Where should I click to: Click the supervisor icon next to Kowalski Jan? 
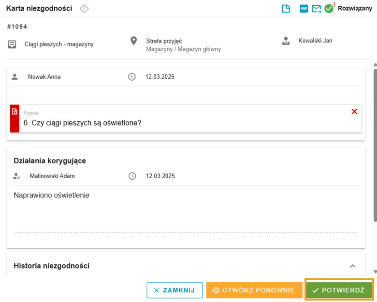point(286,41)
